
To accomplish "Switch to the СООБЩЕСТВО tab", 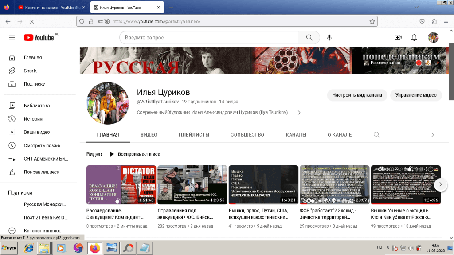I will 247,135.
